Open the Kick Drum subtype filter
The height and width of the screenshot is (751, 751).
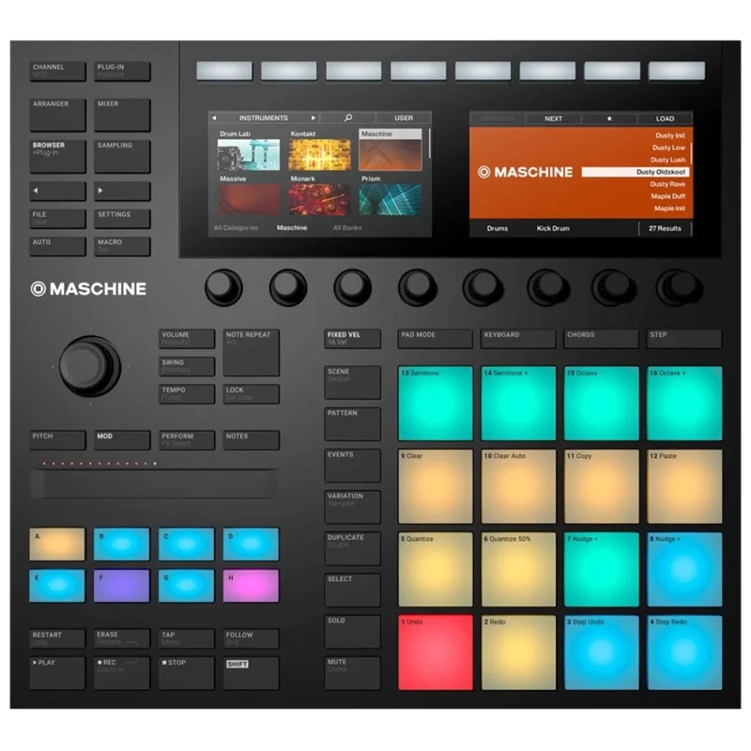pyautogui.click(x=553, y=228)
